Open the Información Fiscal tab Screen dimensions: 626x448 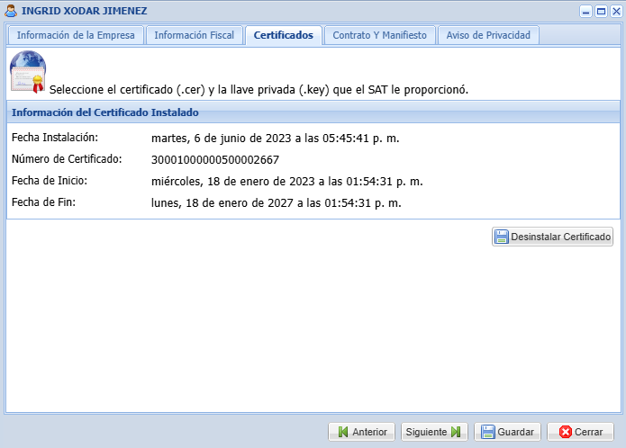[x=194, y=35]
